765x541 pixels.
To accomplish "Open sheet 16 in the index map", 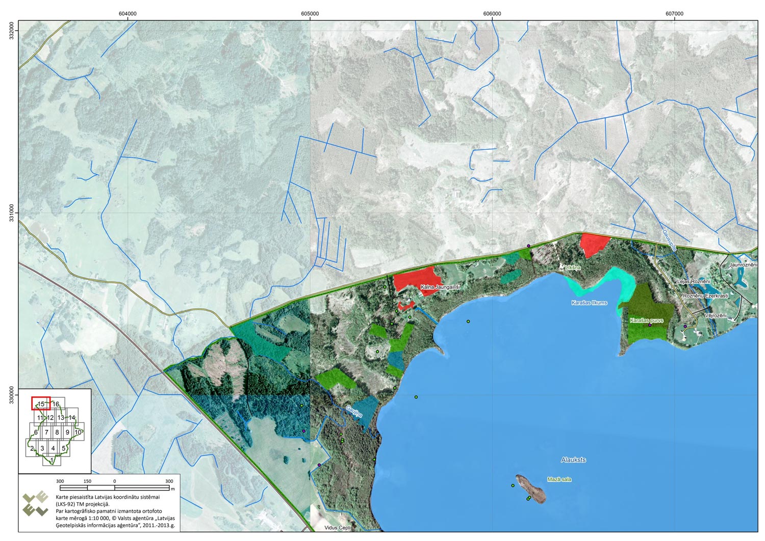I will 56,404.
